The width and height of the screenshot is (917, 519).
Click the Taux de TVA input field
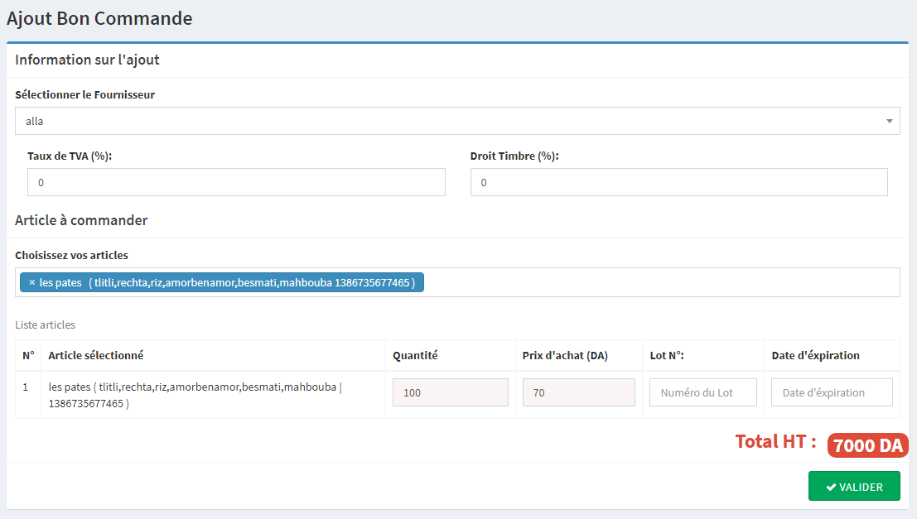pyautogui.click(x=236, y=182)
